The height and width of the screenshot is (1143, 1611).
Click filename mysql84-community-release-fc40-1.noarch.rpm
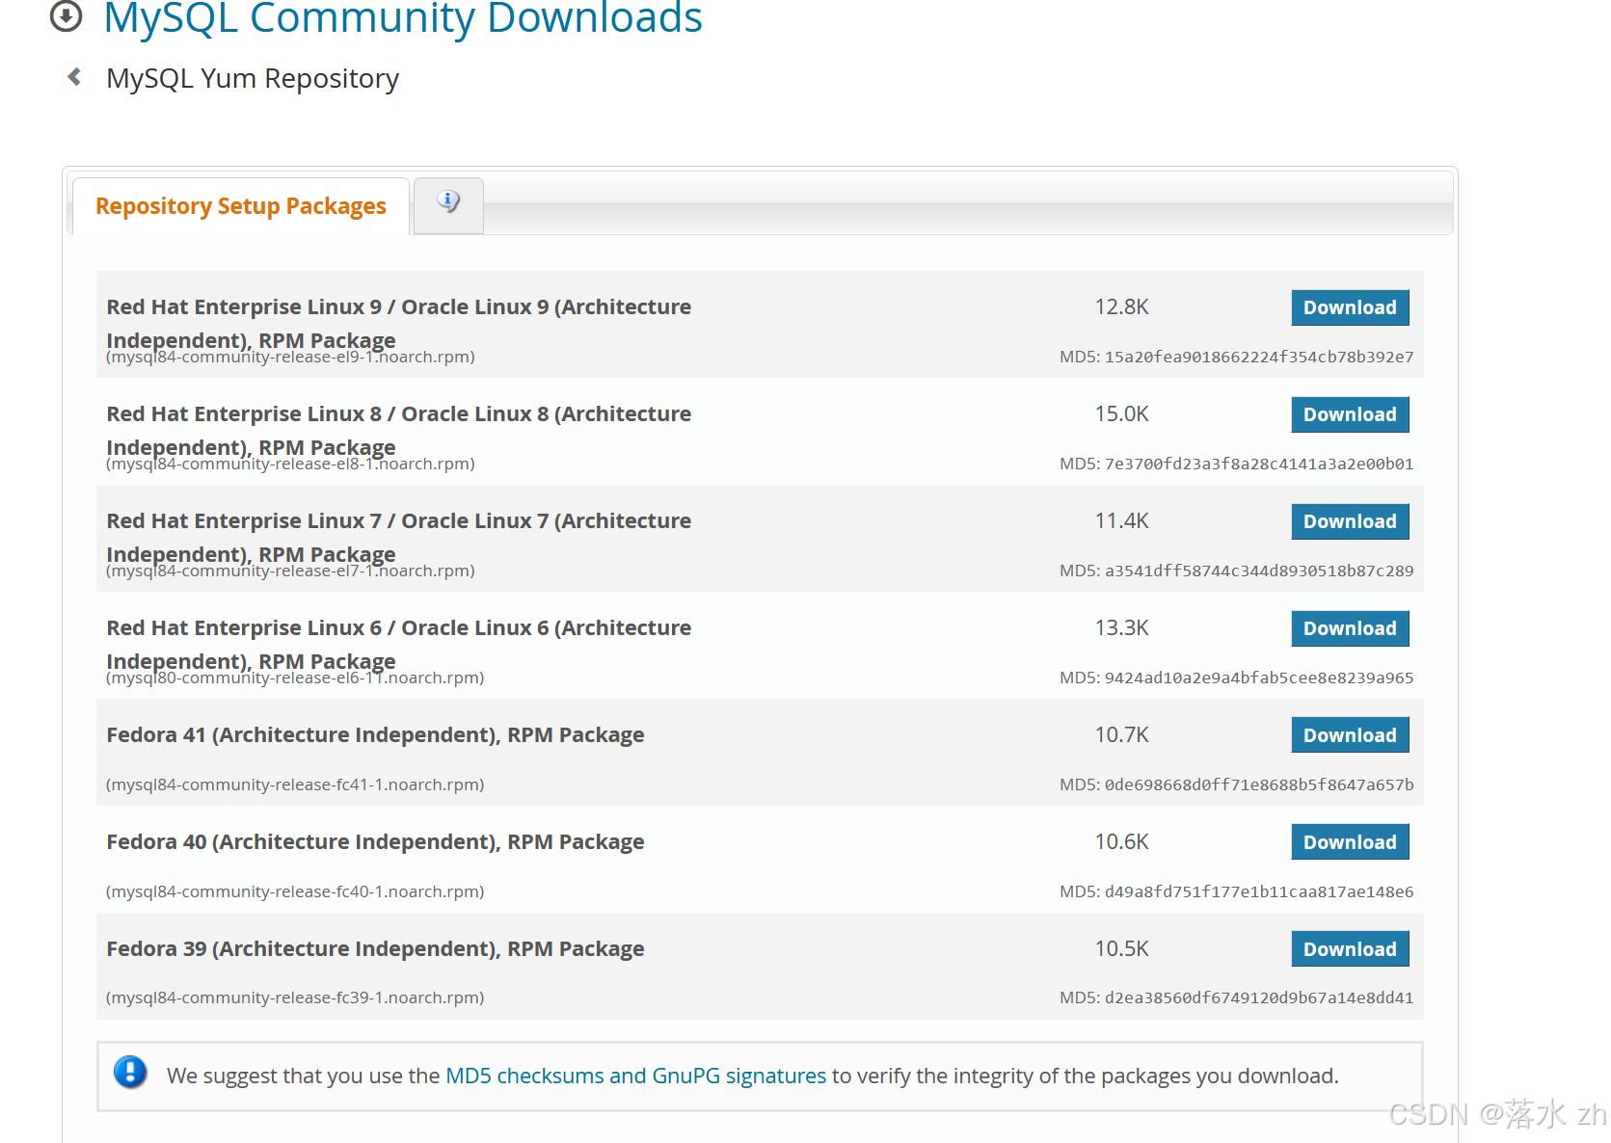coord(295,892)
